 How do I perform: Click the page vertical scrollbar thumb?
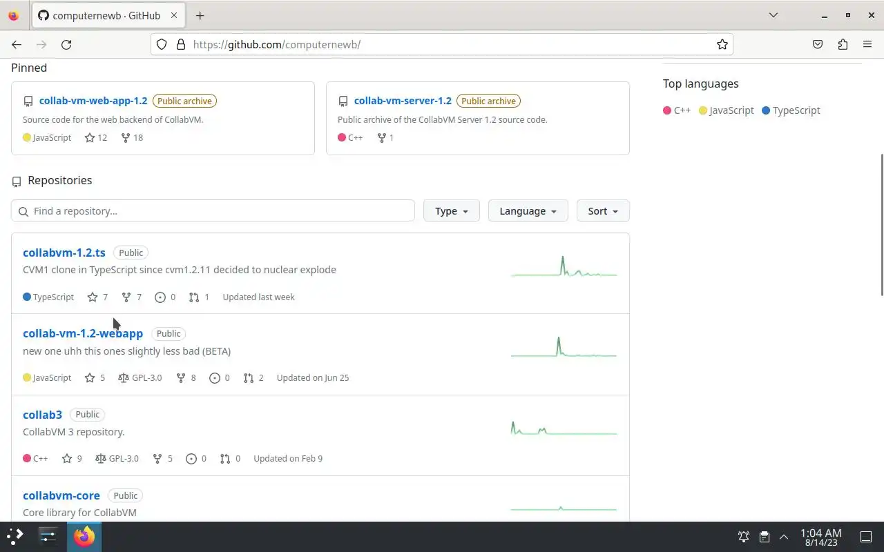(881, 225)
